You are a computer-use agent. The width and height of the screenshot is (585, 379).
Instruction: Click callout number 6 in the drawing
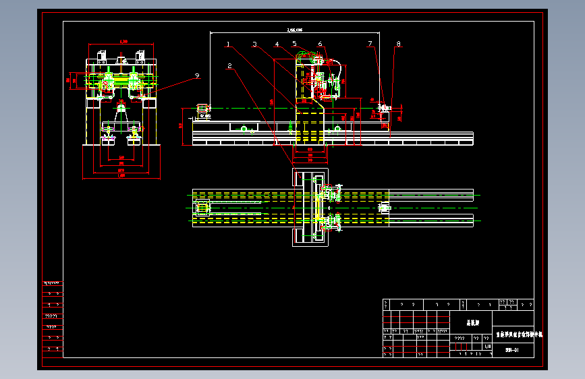(x=320, y=44)
